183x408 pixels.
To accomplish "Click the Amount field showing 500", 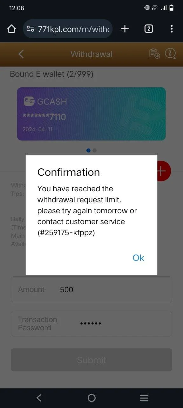I will [x=91, y=289].
